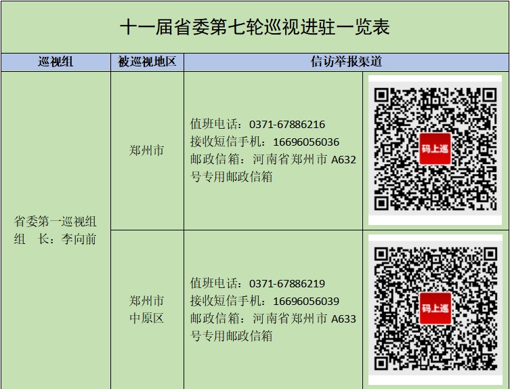Click the title 十一届省委第七轮巡视进驻一览表
510x389 pixels.
click(255, 27)
